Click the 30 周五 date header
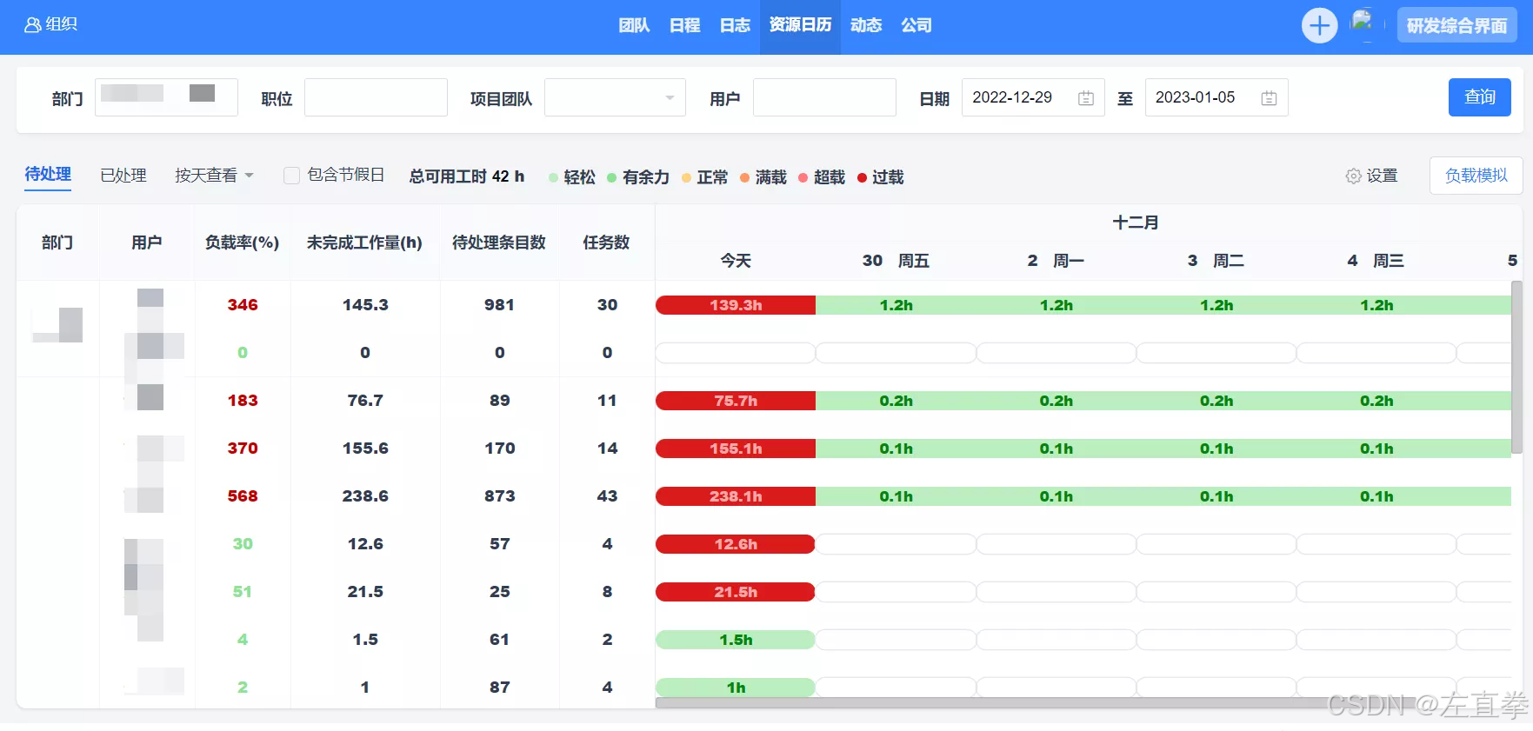This screenshot has width=1533, height=731. [896, 261]
